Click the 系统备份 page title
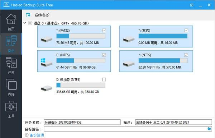Image resolution: width=215 pixels, height=138 pixels. (x=42, y=15)
